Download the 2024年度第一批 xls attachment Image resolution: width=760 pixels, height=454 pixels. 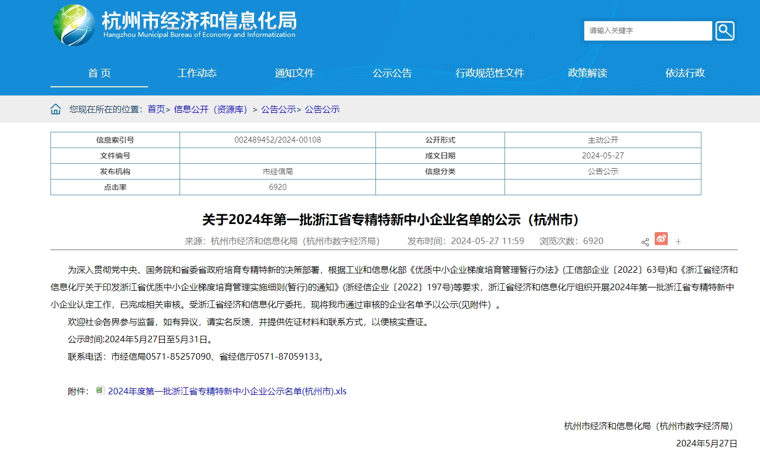click(x=227, y=391)
